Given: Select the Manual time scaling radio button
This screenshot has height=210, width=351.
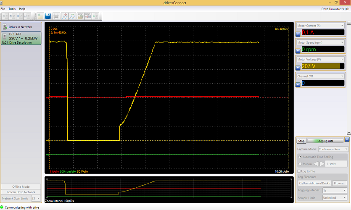Looking at the screenshot, I should point(300,164).
